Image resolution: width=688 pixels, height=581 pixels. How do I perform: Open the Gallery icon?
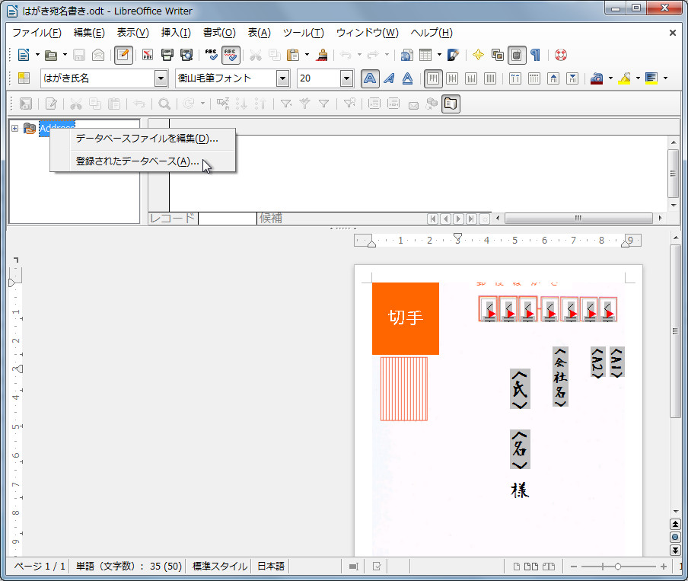point(498,55)
